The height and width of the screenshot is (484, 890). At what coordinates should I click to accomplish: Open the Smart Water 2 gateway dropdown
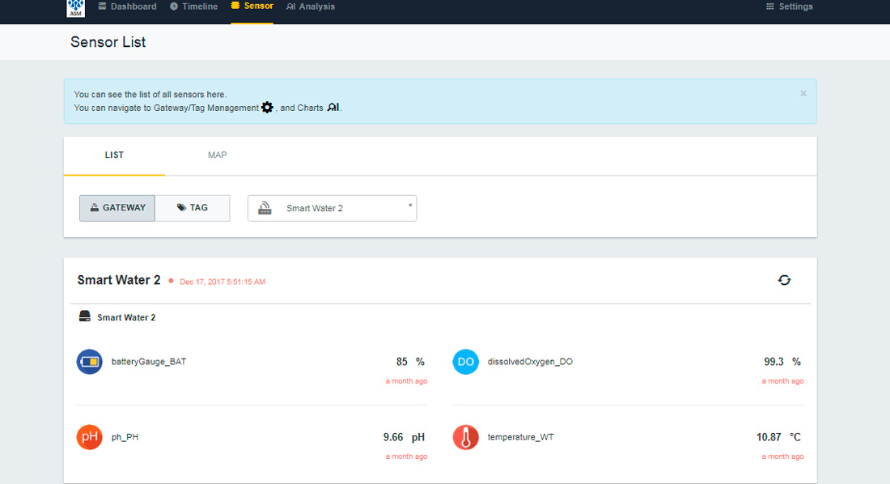click(332, 209)
